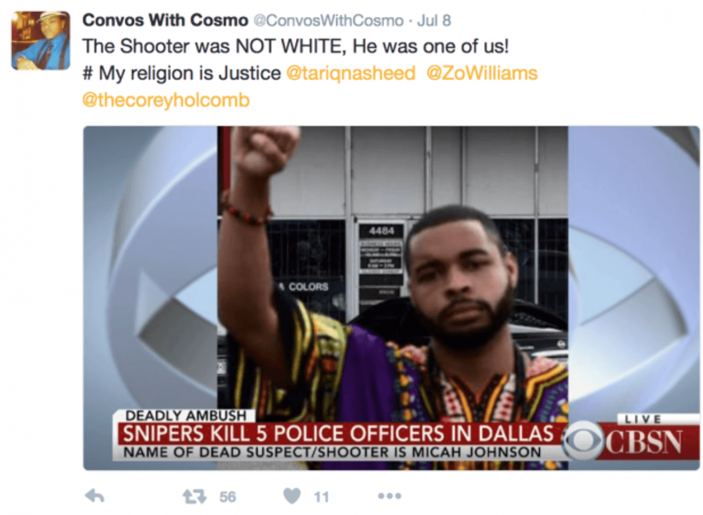Open Convos With Cosmo display name

tap(165, 20)
